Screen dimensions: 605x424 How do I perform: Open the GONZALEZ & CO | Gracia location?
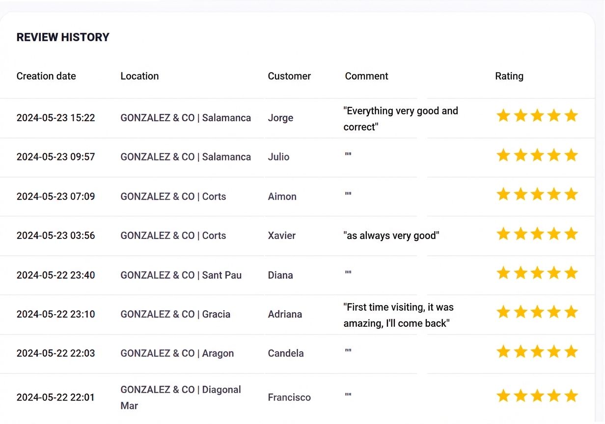pos(175,314)
